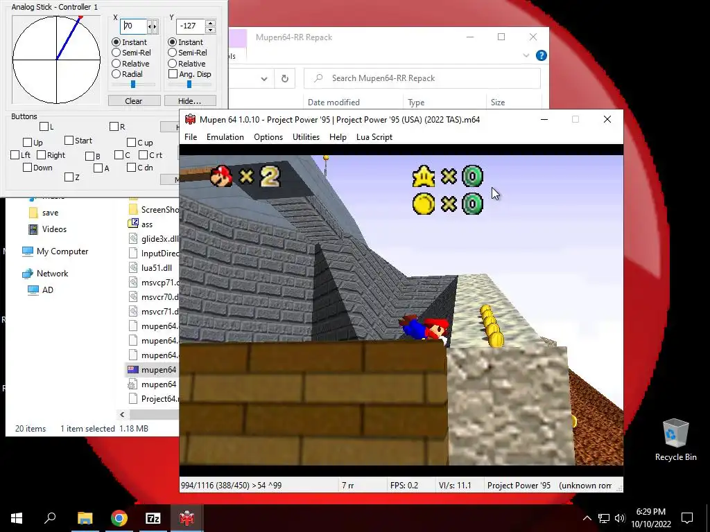
Task: Select Instant mode for X axis
Action: pos(116,42)
